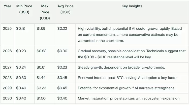Select the 2027 year cell
Screen dimensions: 189x105
click(7, 67)
